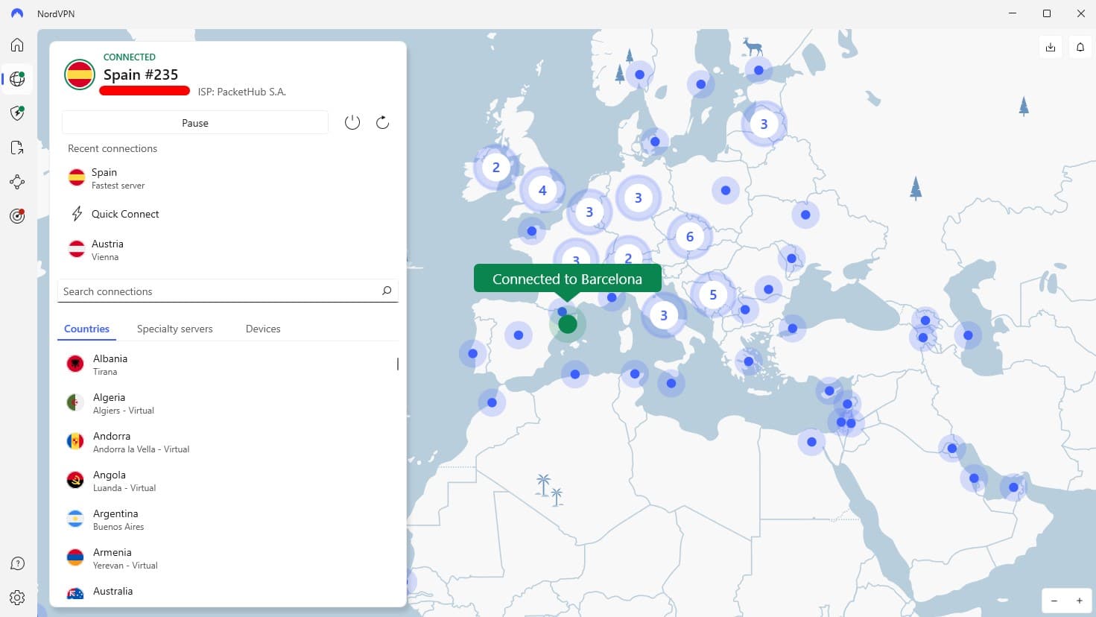Image resolution: width=1096 pixels, height=617 pixels.
Task: Open the Settings gear icon
Action: [x=17, y=598]
